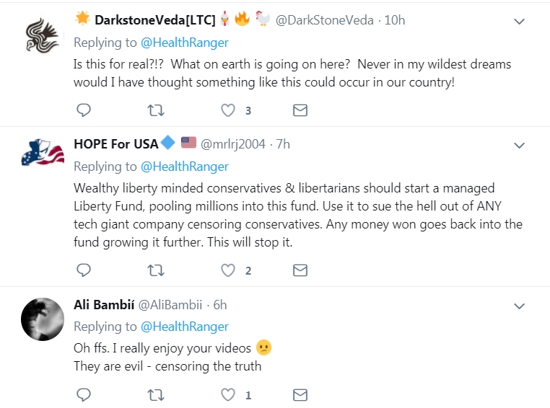Expand options menu for HOPE For USA's tweet
550x408 pixels.
[519, 146]
